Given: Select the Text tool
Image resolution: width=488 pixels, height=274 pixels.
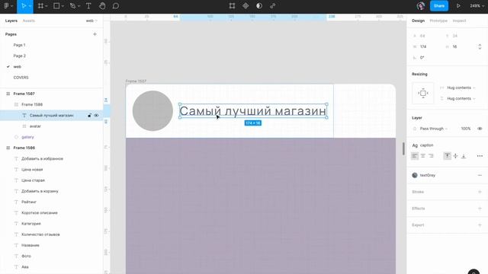Looking at the screenshot, I should click(x=88, y=6).
